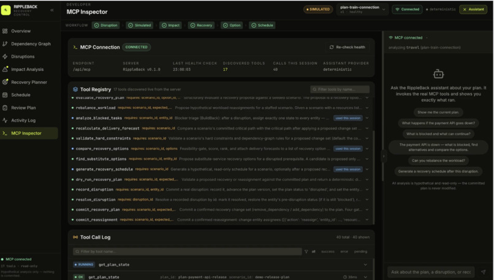Image resolution: width=494 pixels, height=280 pixels.
Task: Collapse the sidebar with double chevron
Action: tap(52, 10)
